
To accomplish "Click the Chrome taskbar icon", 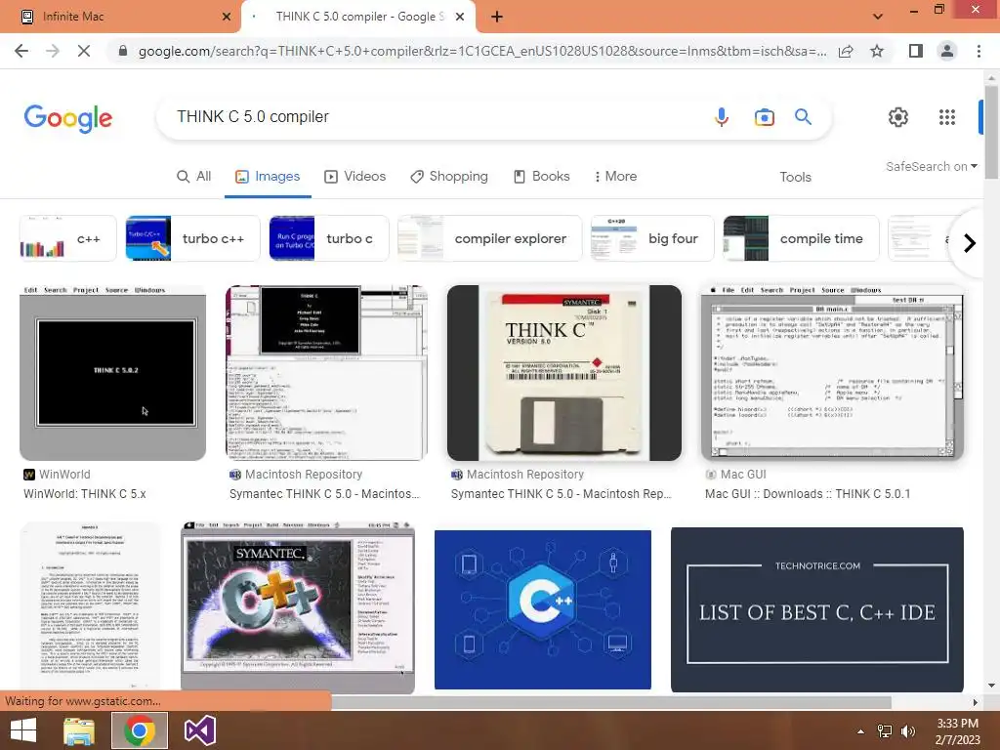I will pyautogui.click(x=140, y=730).
